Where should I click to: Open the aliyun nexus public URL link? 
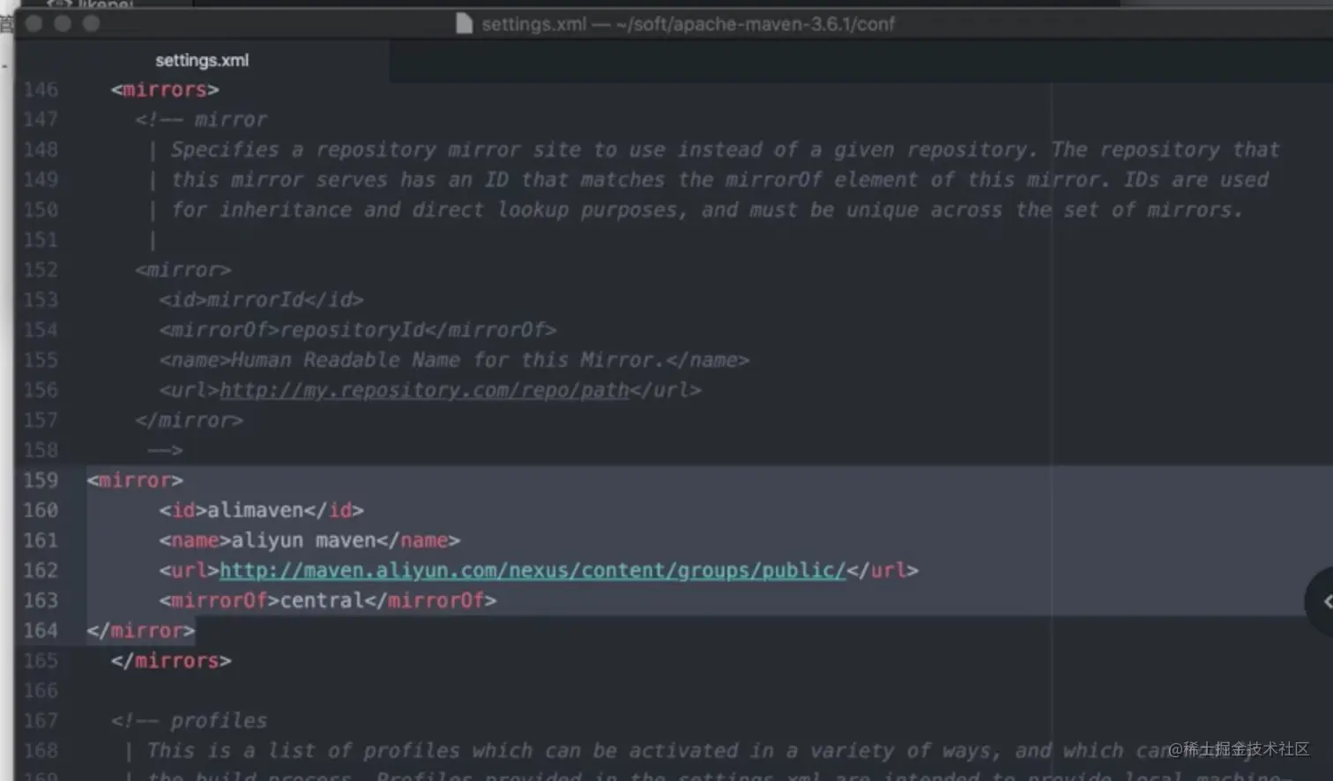coord(532,570)
